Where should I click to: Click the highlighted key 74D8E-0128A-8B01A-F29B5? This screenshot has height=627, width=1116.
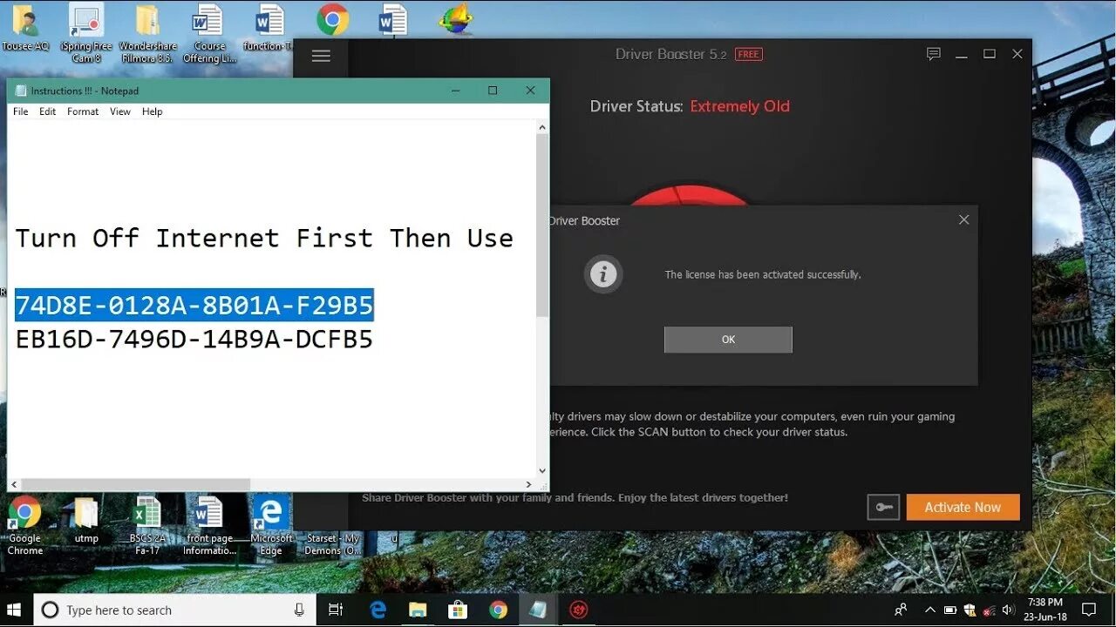(194, 305)
